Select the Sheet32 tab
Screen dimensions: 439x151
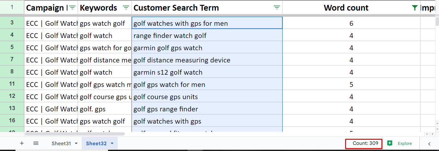(96, 144)
